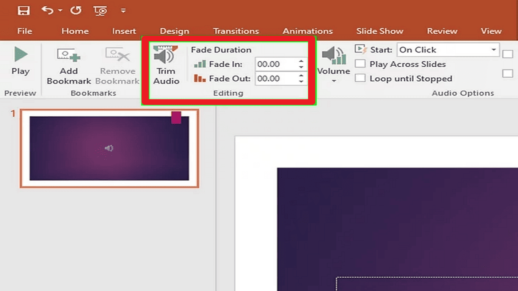This screenshot has height=291, width=518.
Task: Switch to the Home tab
Action: (x=75, y=31)
